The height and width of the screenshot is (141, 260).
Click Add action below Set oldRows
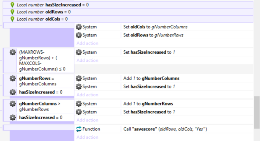(88, 43)
